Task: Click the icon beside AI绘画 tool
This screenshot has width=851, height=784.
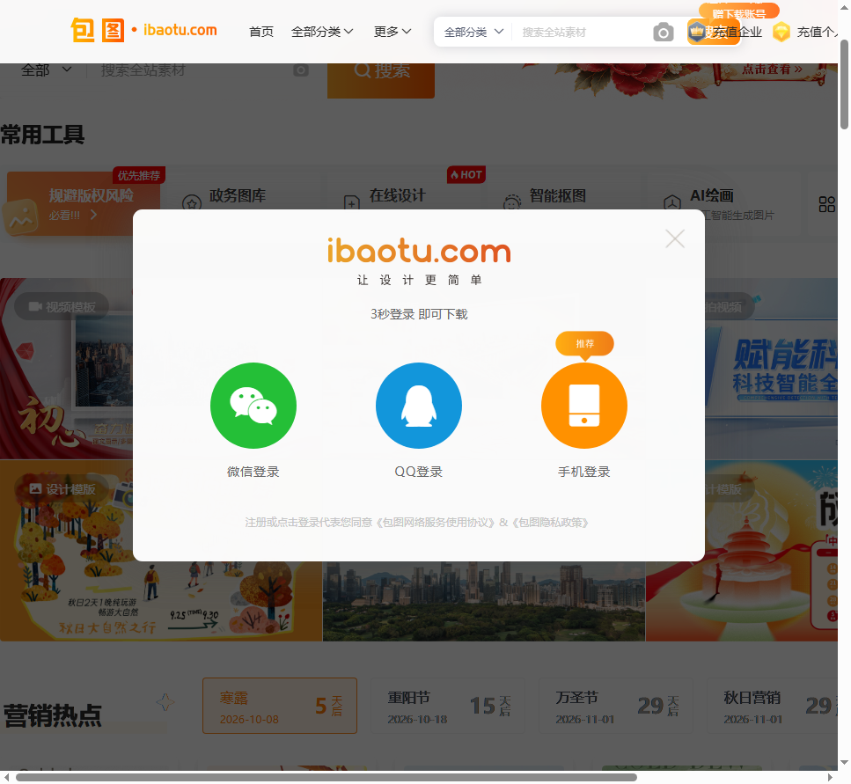Action: [x=671, y=203]
